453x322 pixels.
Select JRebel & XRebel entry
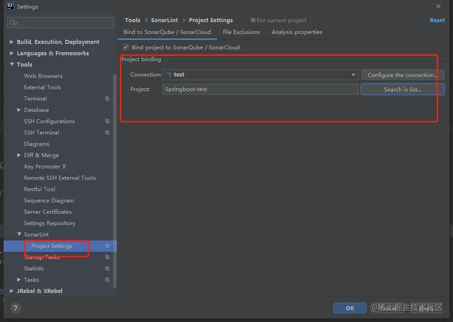[39, 291]
